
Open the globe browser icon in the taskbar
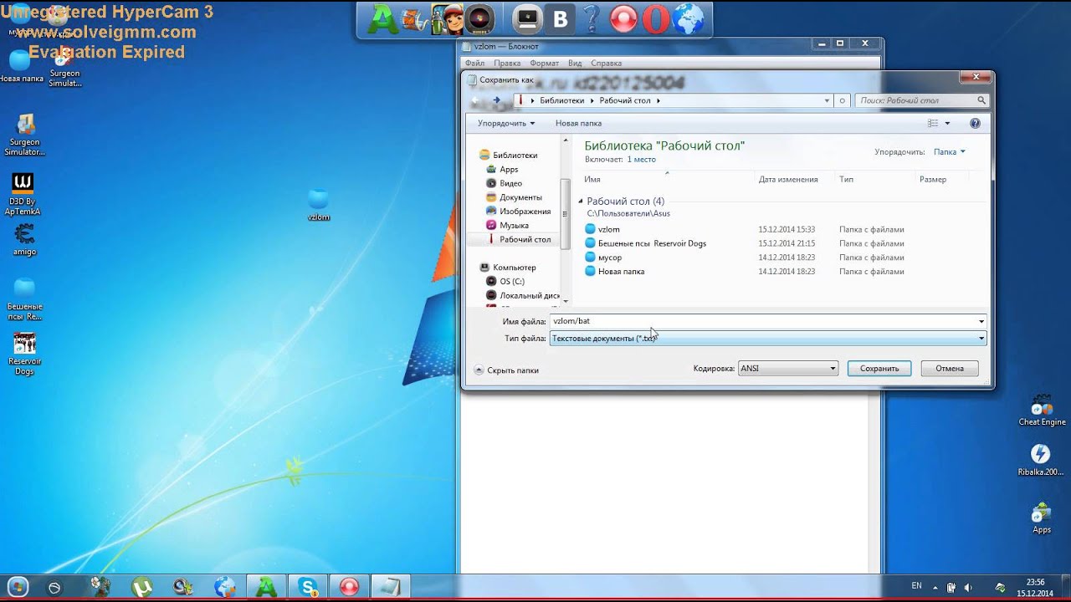tap(224, 587)
